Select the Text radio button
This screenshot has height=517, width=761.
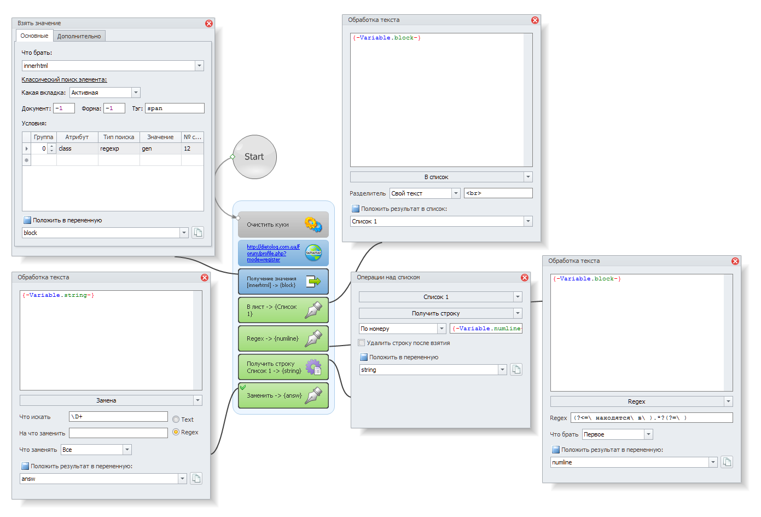(176, 419)
